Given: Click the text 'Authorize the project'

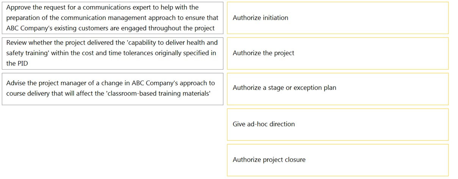Looking at the screenshot, I should [264, 53].
